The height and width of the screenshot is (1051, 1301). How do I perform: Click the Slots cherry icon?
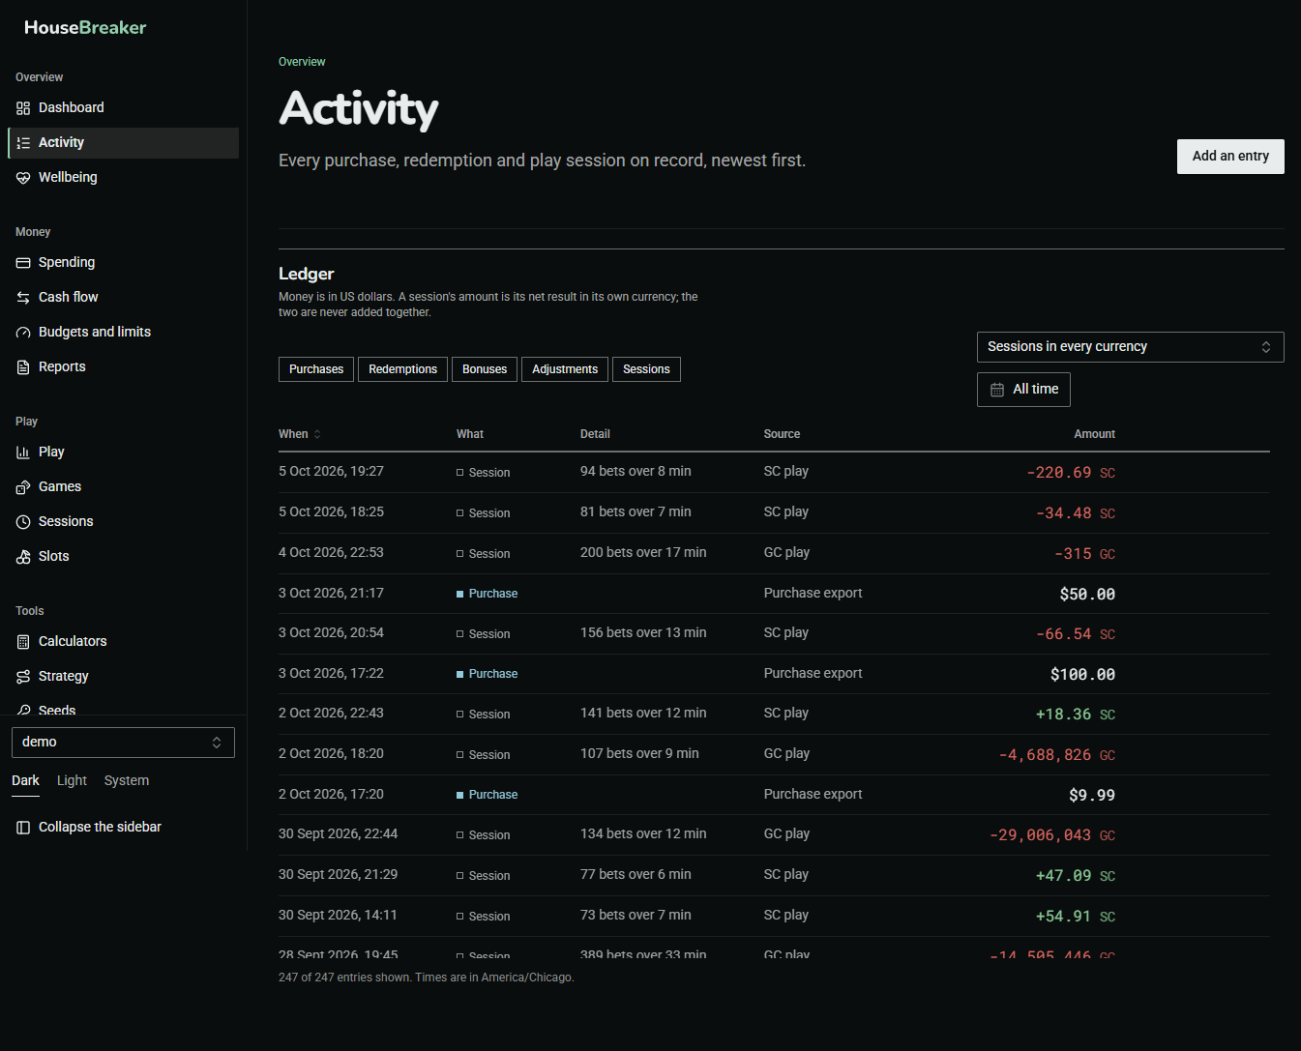coord(23,557)
